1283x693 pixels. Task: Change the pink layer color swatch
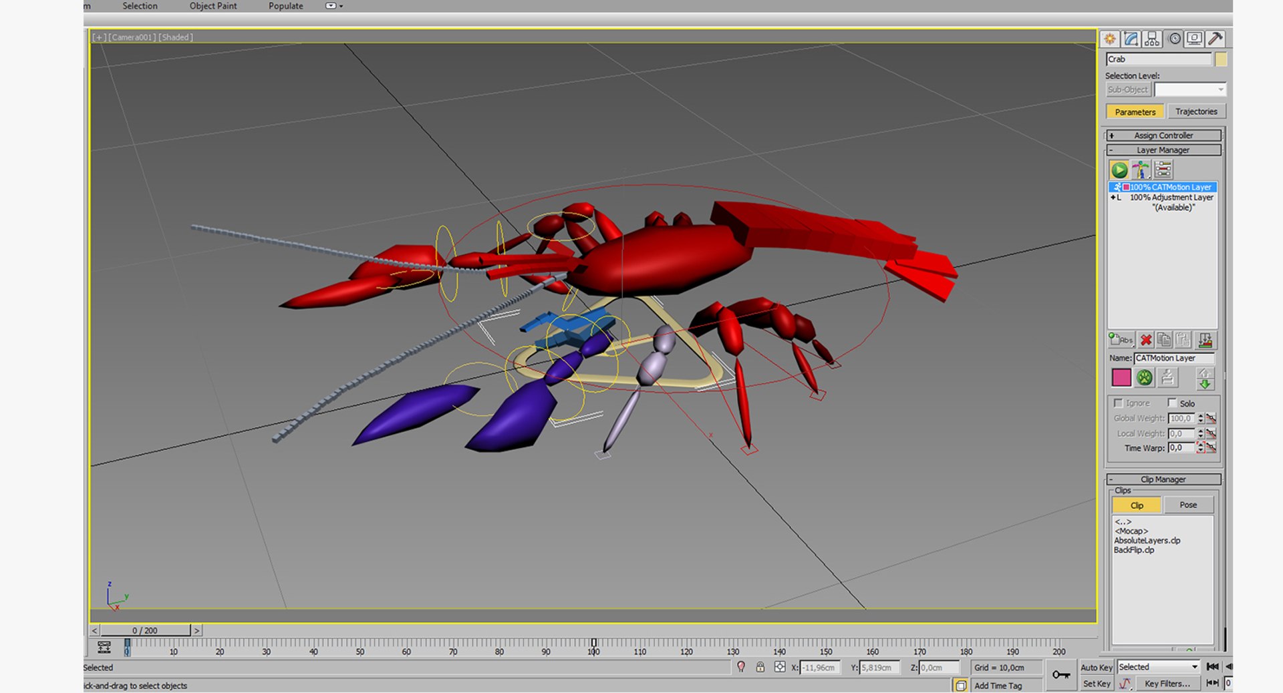[1121, 378]
